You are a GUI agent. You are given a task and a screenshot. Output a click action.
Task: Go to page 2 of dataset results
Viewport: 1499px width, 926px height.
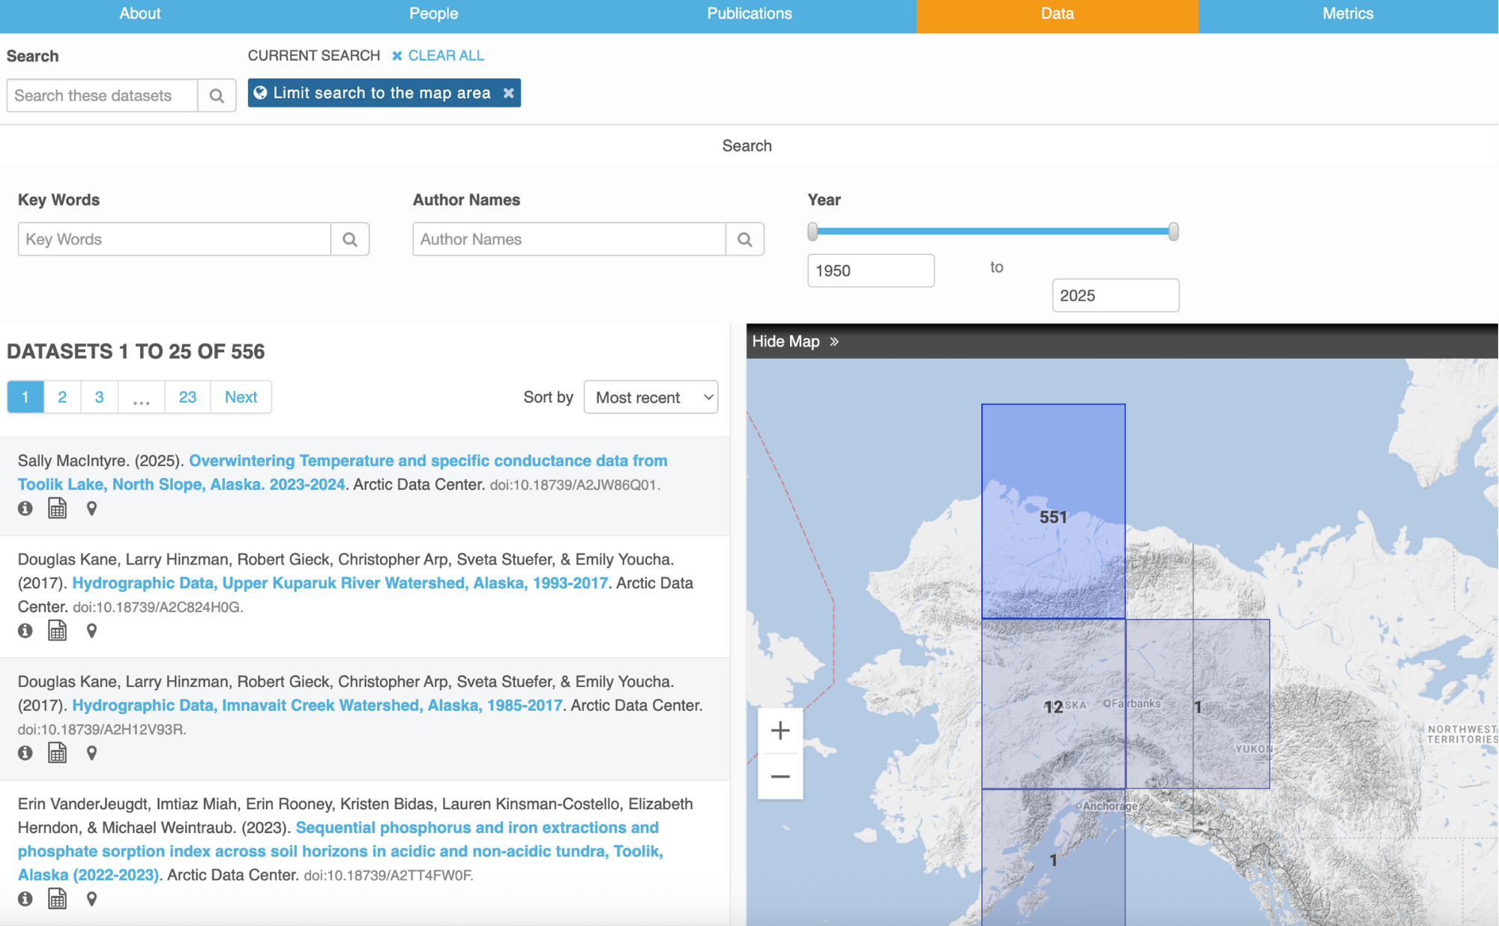(62, 397)
